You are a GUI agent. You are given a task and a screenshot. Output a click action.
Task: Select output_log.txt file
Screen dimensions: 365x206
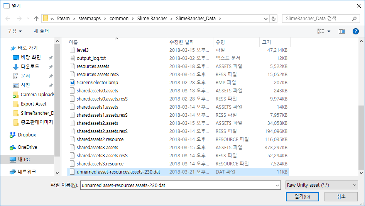[178, 58]
